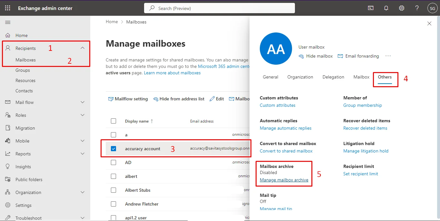The width and height of the screenshot is (440, 221).
Task: Click Convert to shared mailbox link
Action: (x=286, y=151)
